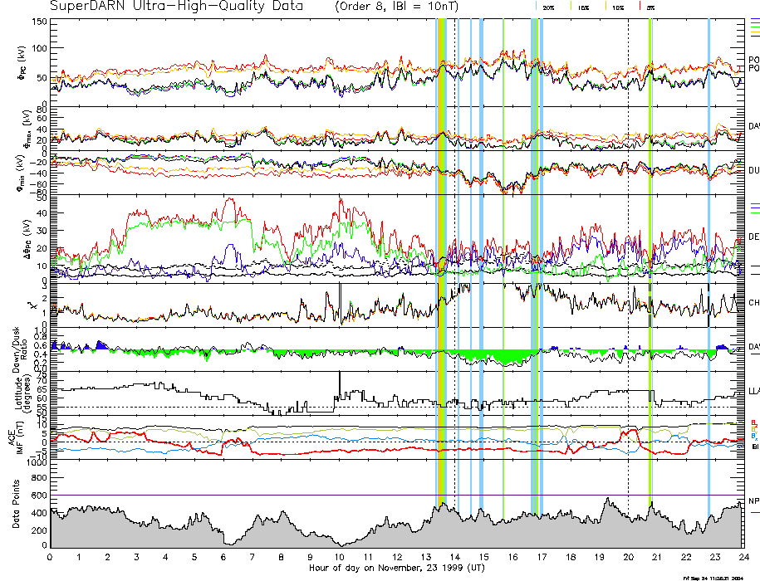Image resolution: width=760 pixels, height=581 pixels.
Task: Click the hour 12 tick label on the time axis
Action: click(397, 557)
